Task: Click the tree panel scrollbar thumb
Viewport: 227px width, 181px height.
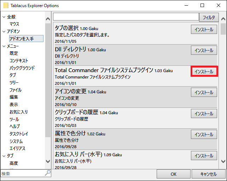Action: click(x=48, y=80)
